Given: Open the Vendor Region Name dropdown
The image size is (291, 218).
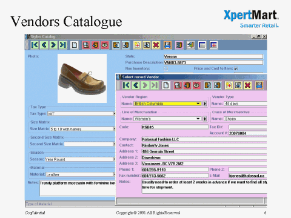Looking at the screenshot, I should pyautogui.click(x=198, y=104).
